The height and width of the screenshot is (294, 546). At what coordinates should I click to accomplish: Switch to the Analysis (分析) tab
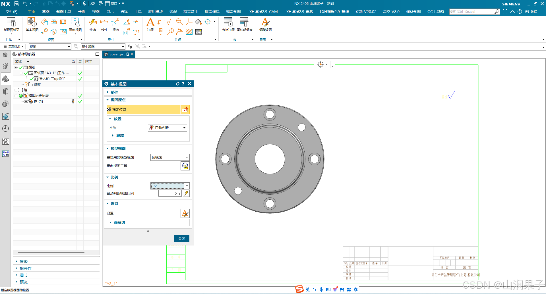[x=82, y=12]
